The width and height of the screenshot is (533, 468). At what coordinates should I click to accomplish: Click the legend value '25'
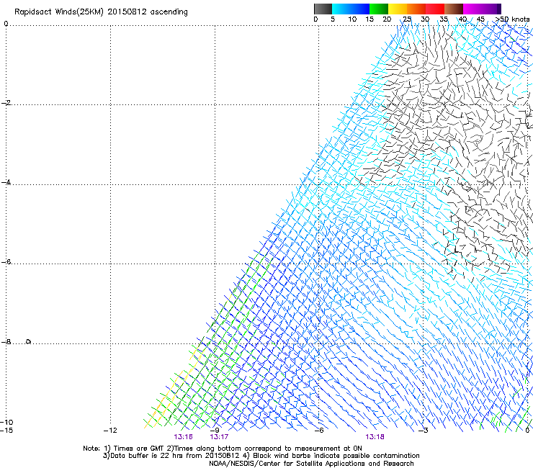coord(406,19)
